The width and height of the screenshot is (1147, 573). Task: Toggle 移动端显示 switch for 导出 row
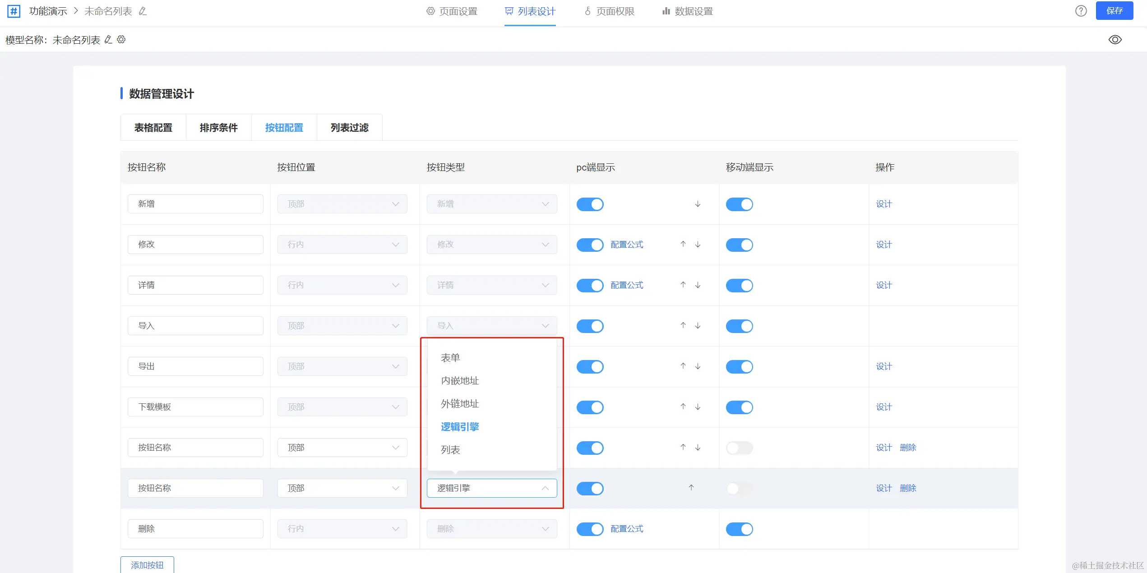click(x=739, y=367)
